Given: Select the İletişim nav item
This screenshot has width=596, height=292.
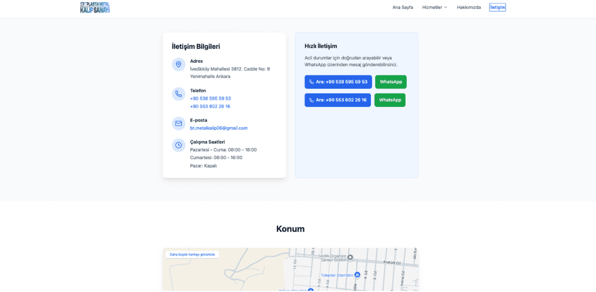Looking at the screenshot, I should [497, 7].
